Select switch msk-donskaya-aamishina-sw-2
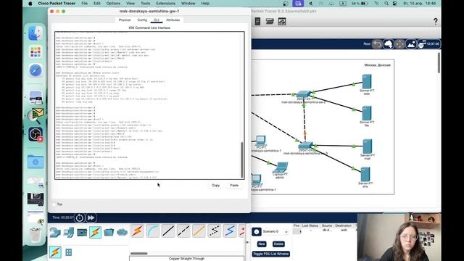The image size is (464, 261). [x=304, y=94]
